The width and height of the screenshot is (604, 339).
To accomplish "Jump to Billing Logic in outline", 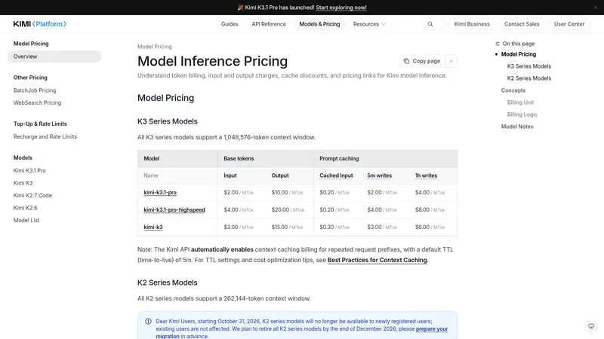I will 522,115.
